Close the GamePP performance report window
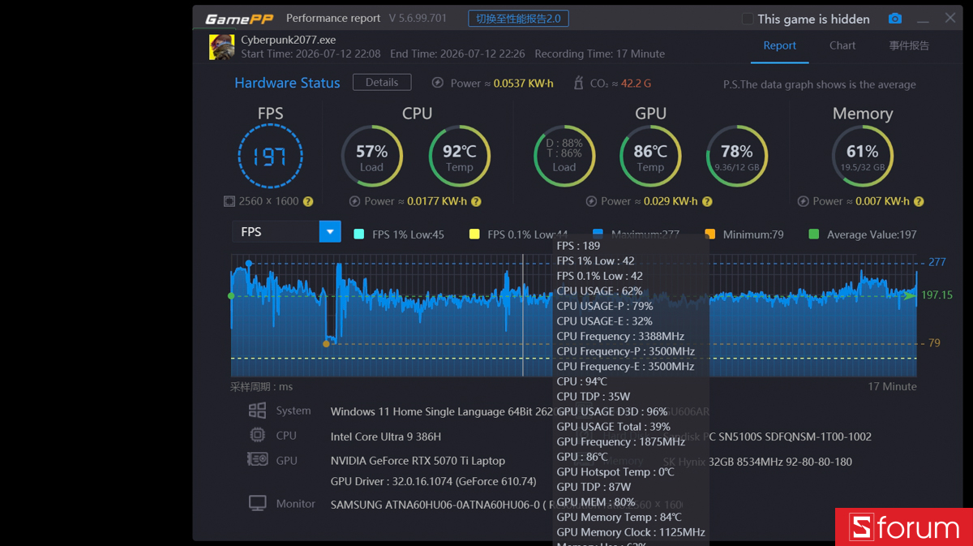Viewport: 973px width, 546px height. click(950, 18)
